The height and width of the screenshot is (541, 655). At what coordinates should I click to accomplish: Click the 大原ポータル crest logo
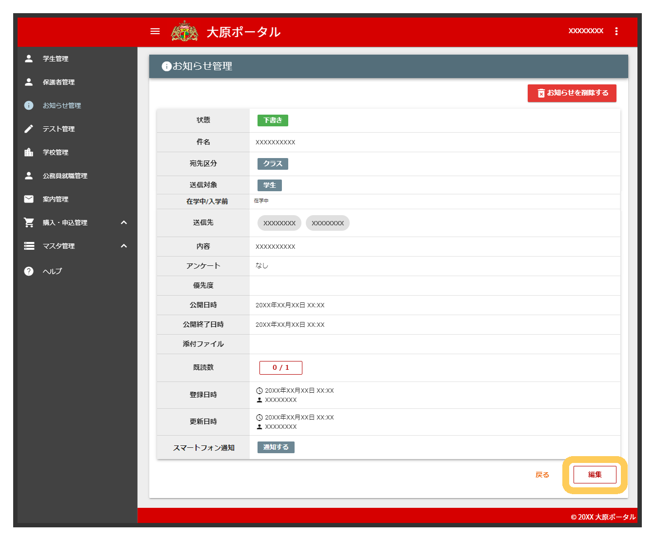point(184,31)
